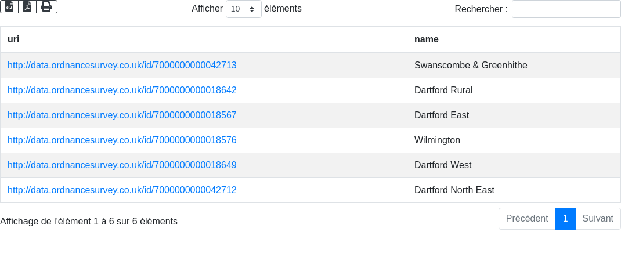The image size is (621, 261).
Task: Click the Précédent pagination button
Action: 526,219
